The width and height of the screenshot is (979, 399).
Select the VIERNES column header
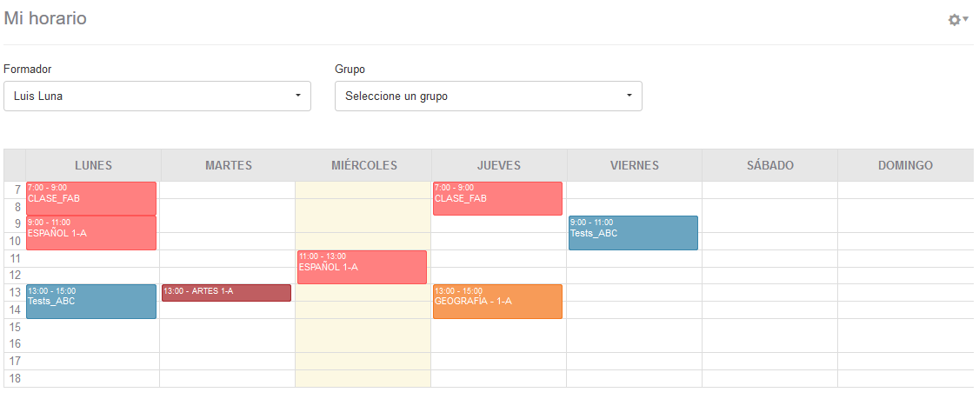[x=635, y=165]
